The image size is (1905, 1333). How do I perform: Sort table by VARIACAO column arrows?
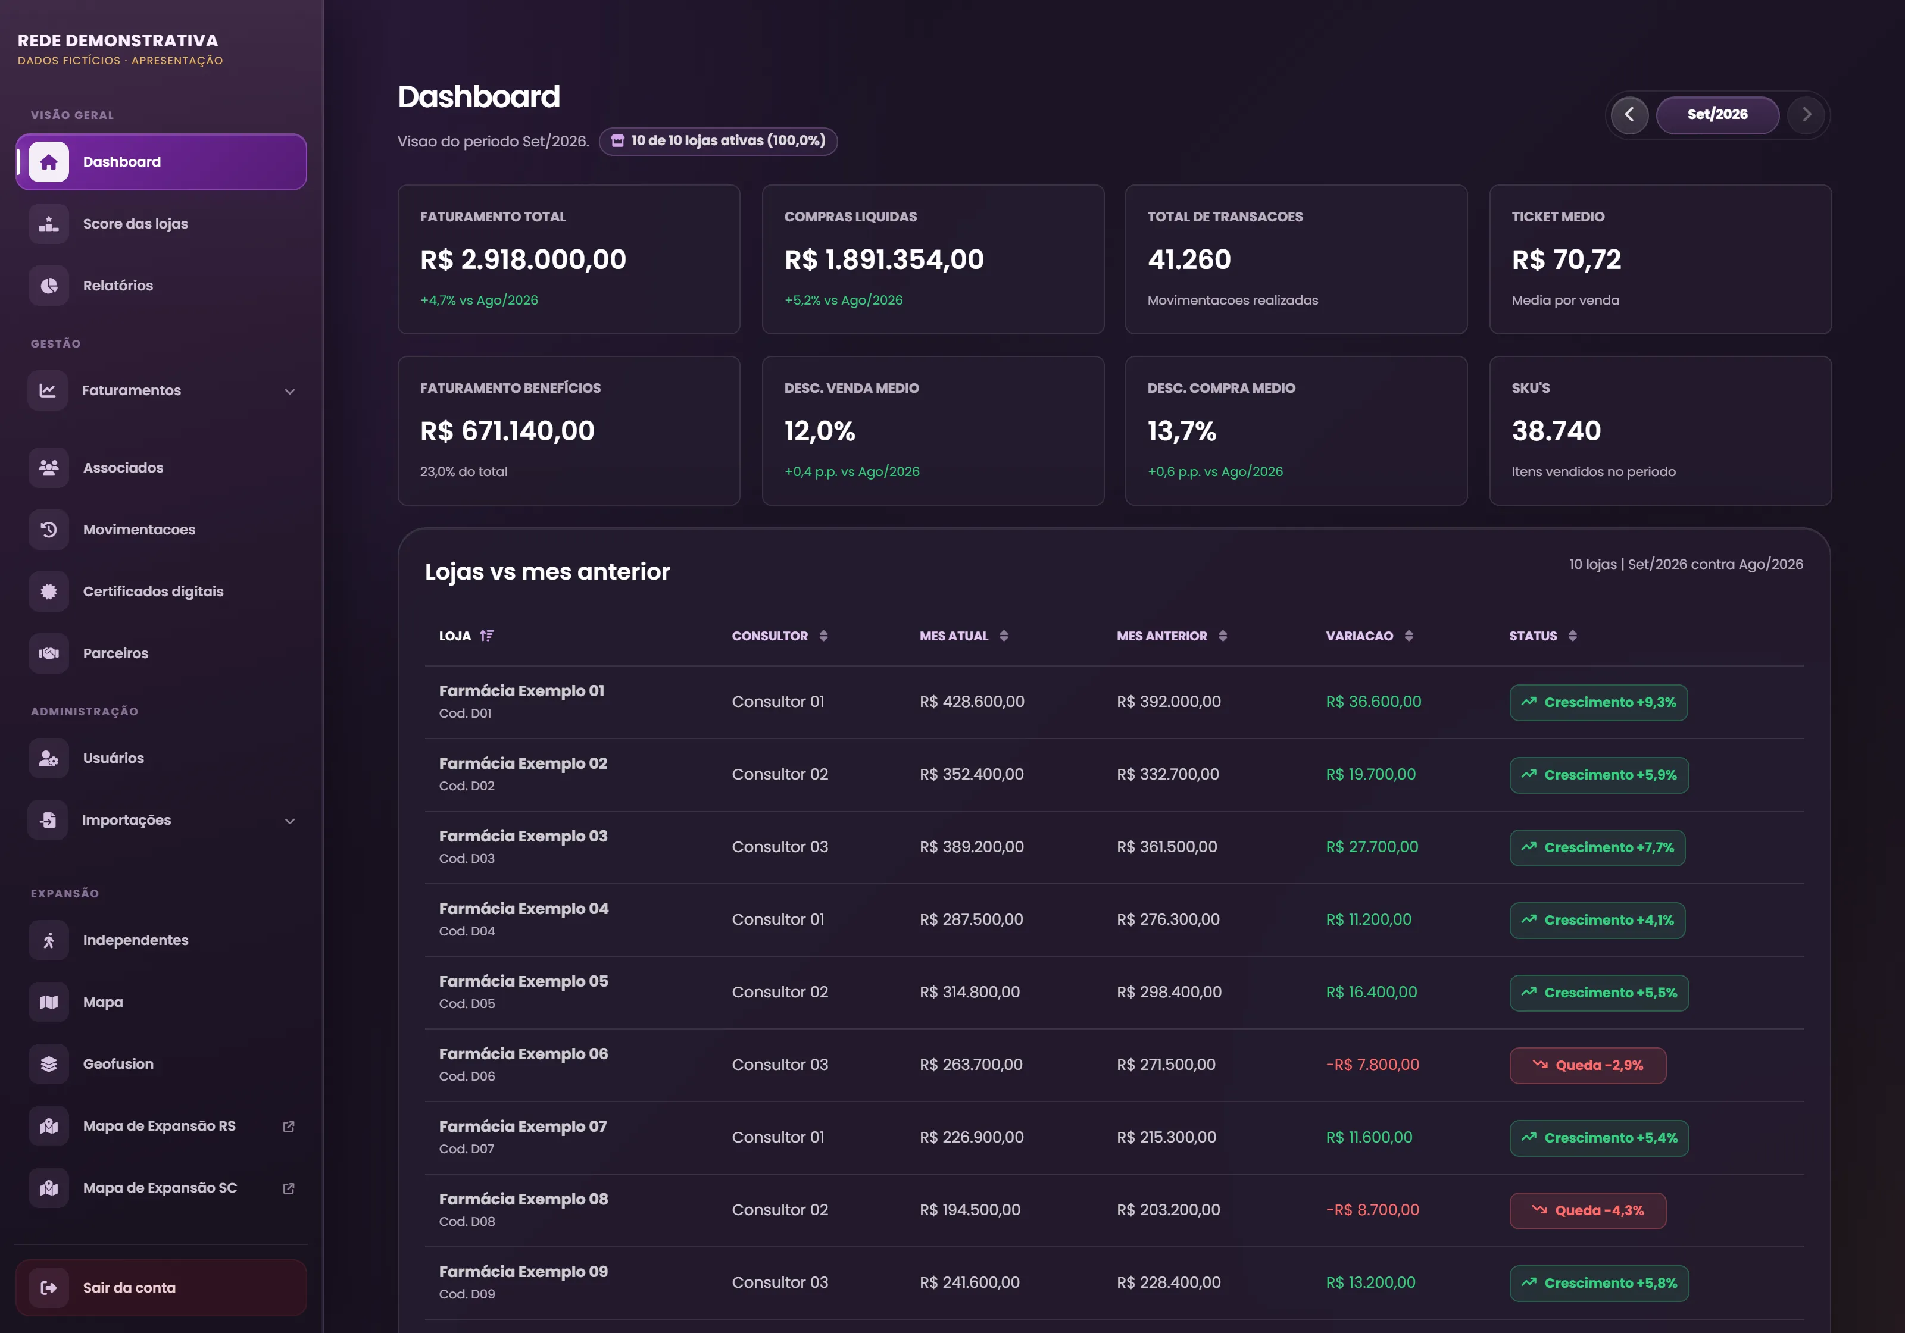(1409, 636)
